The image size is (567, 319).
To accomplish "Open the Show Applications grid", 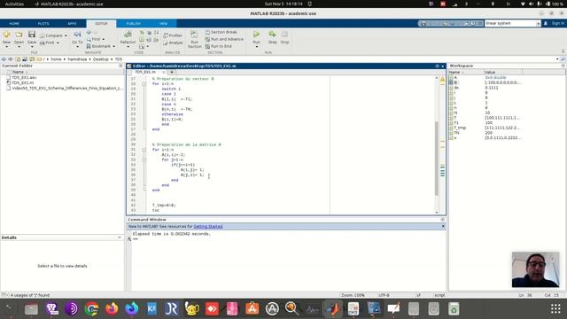I will [x=555, y=308].
